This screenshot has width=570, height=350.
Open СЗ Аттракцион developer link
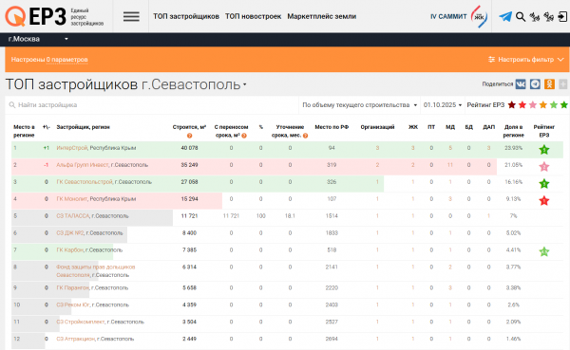tap(76, 340)
